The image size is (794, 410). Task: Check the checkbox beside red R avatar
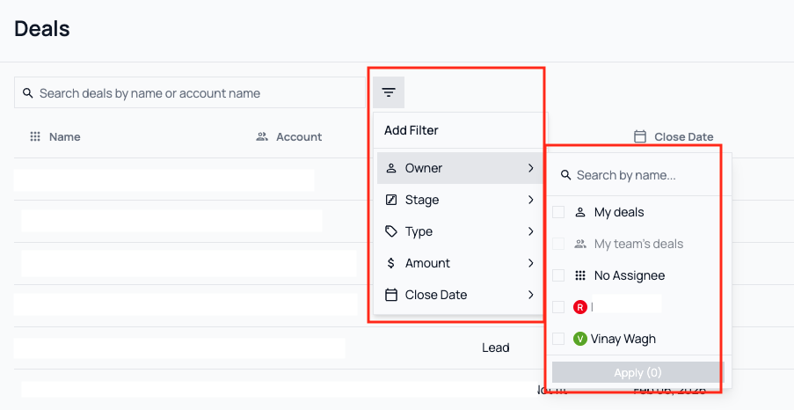pos(558,307)
